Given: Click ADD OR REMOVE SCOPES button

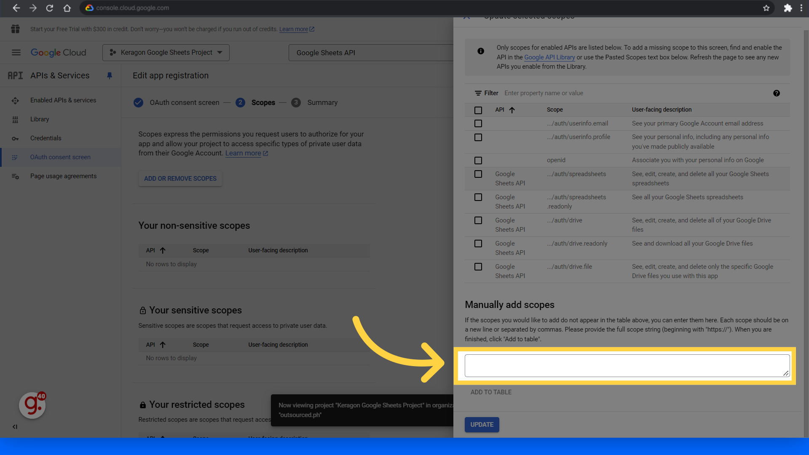Looking at the screenshot, I should [x=180, y=179].
